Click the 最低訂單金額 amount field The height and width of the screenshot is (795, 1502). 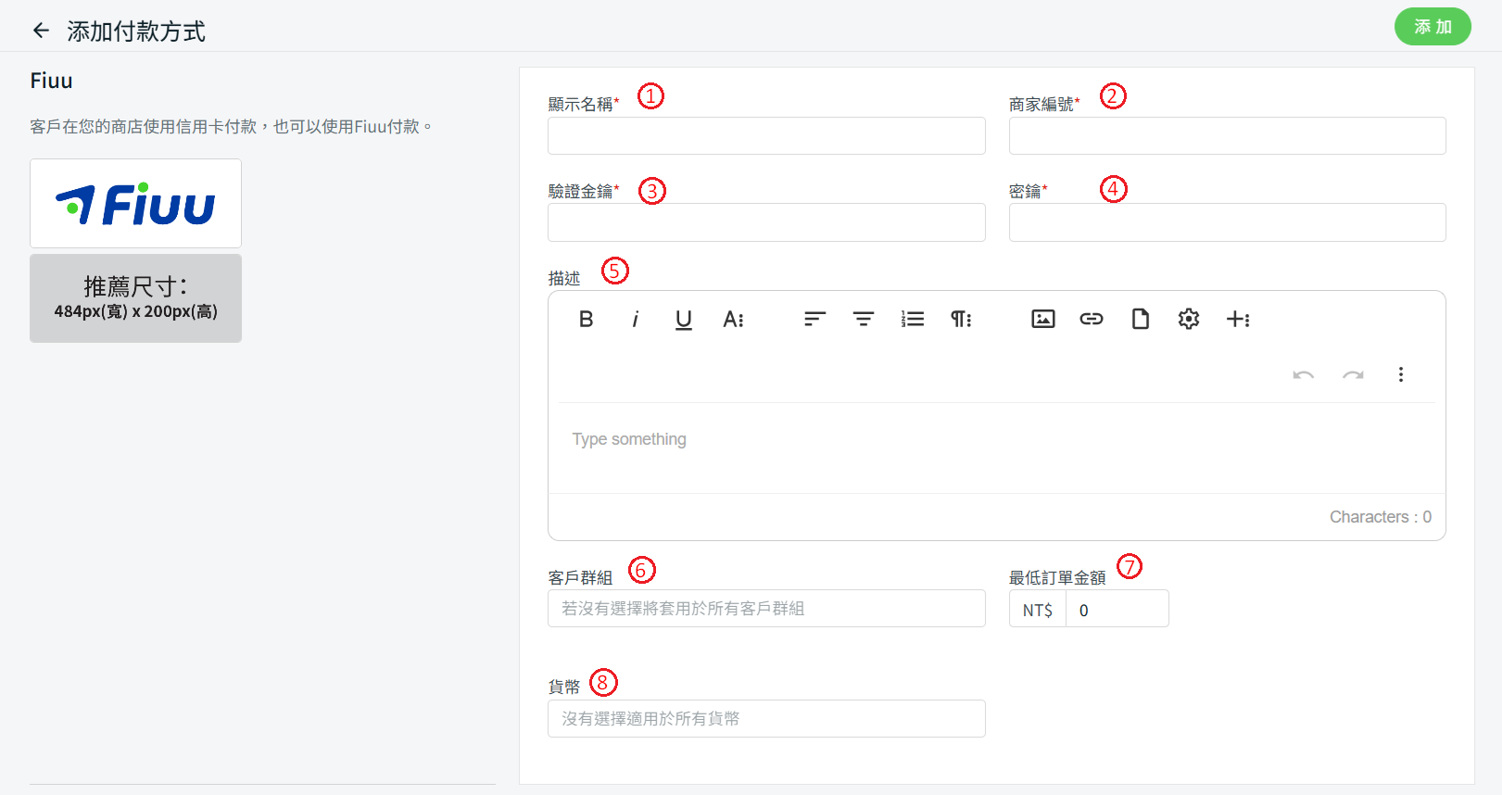(x=1117, y=610)
